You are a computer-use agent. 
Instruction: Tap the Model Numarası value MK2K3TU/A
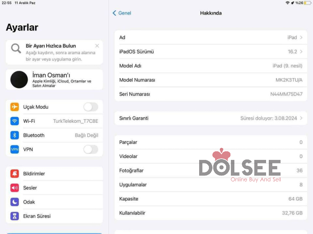(x=289, y=80)
